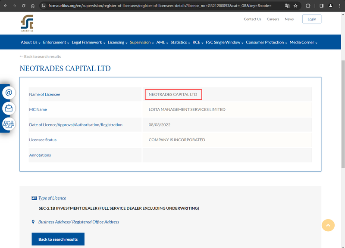This screenshot has width=345, height=248.
Task: Expand the FSC Single Window menu
Action: (x=225, y=42)
